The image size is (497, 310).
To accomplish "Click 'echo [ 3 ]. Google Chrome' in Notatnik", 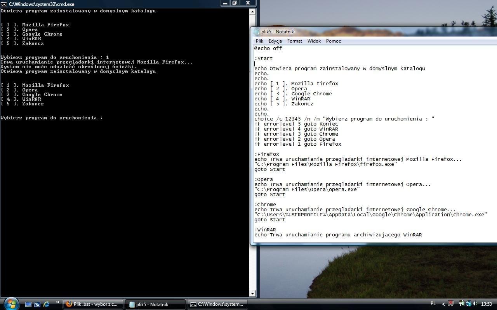I will coord(293,94).
